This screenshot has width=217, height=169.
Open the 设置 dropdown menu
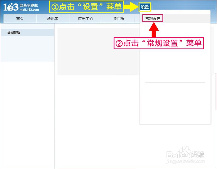point(144,7)
